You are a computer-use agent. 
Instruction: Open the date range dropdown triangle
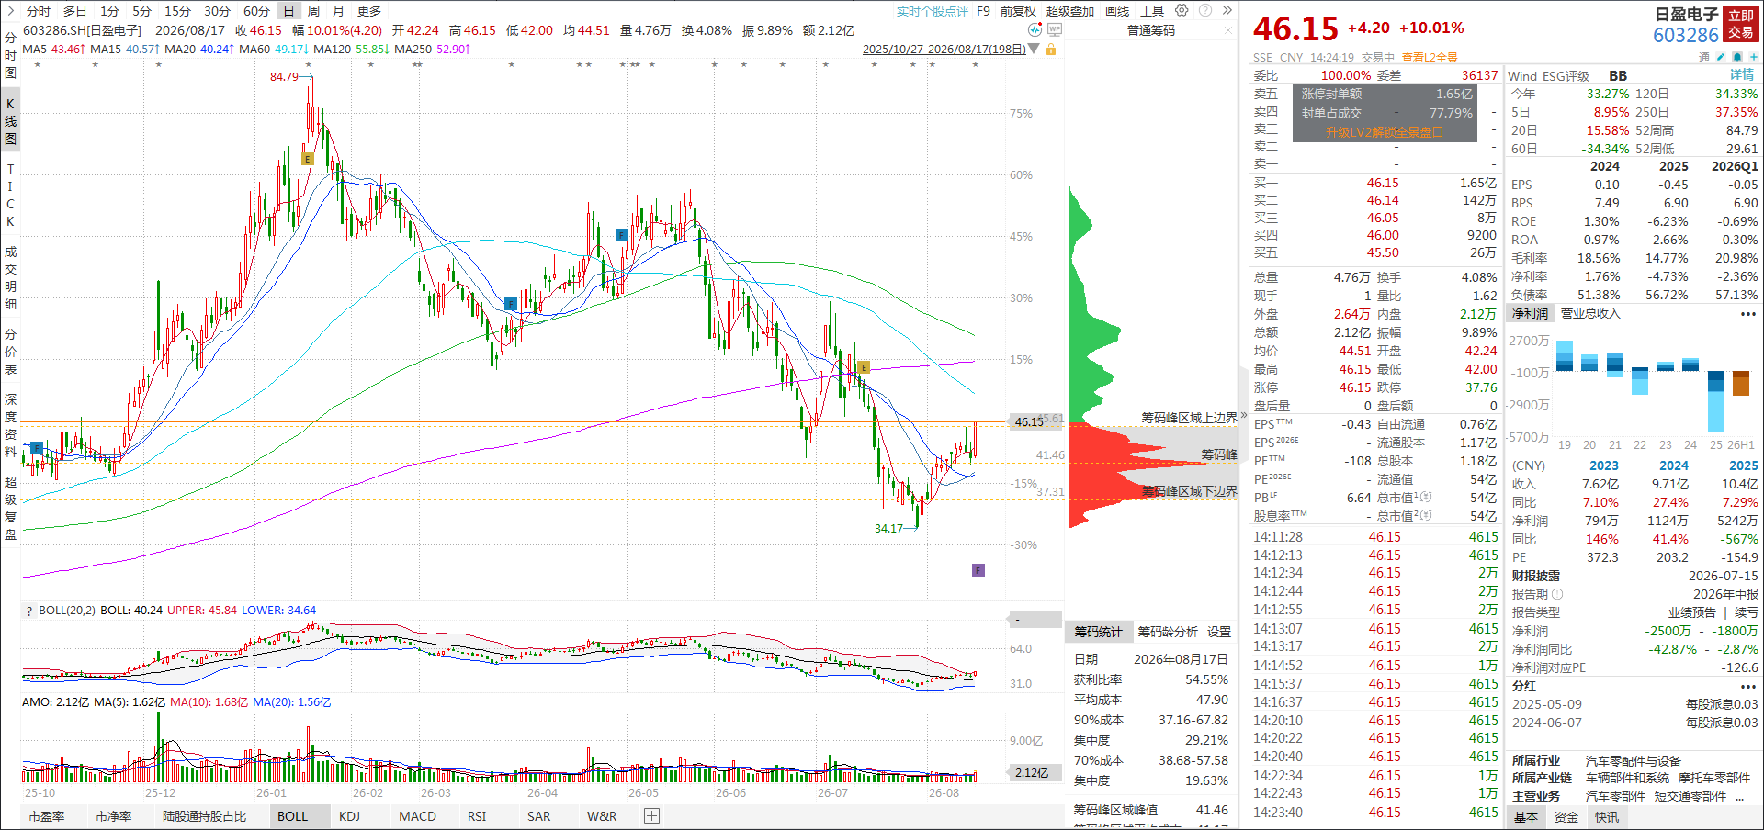[1034, 49]
